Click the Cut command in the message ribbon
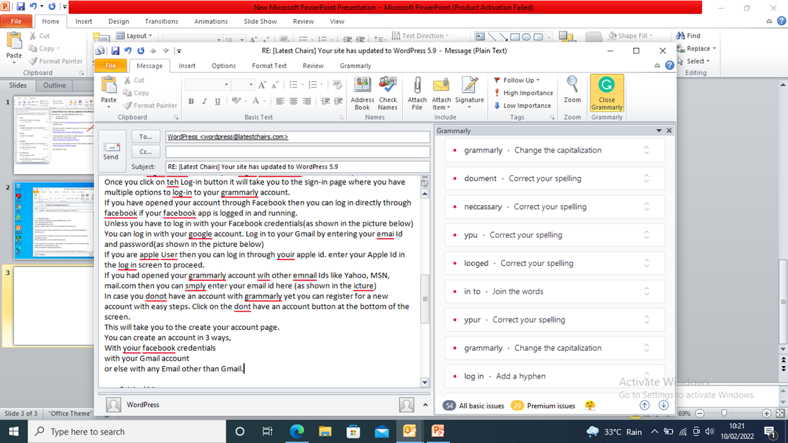 [x=134, y=80]
